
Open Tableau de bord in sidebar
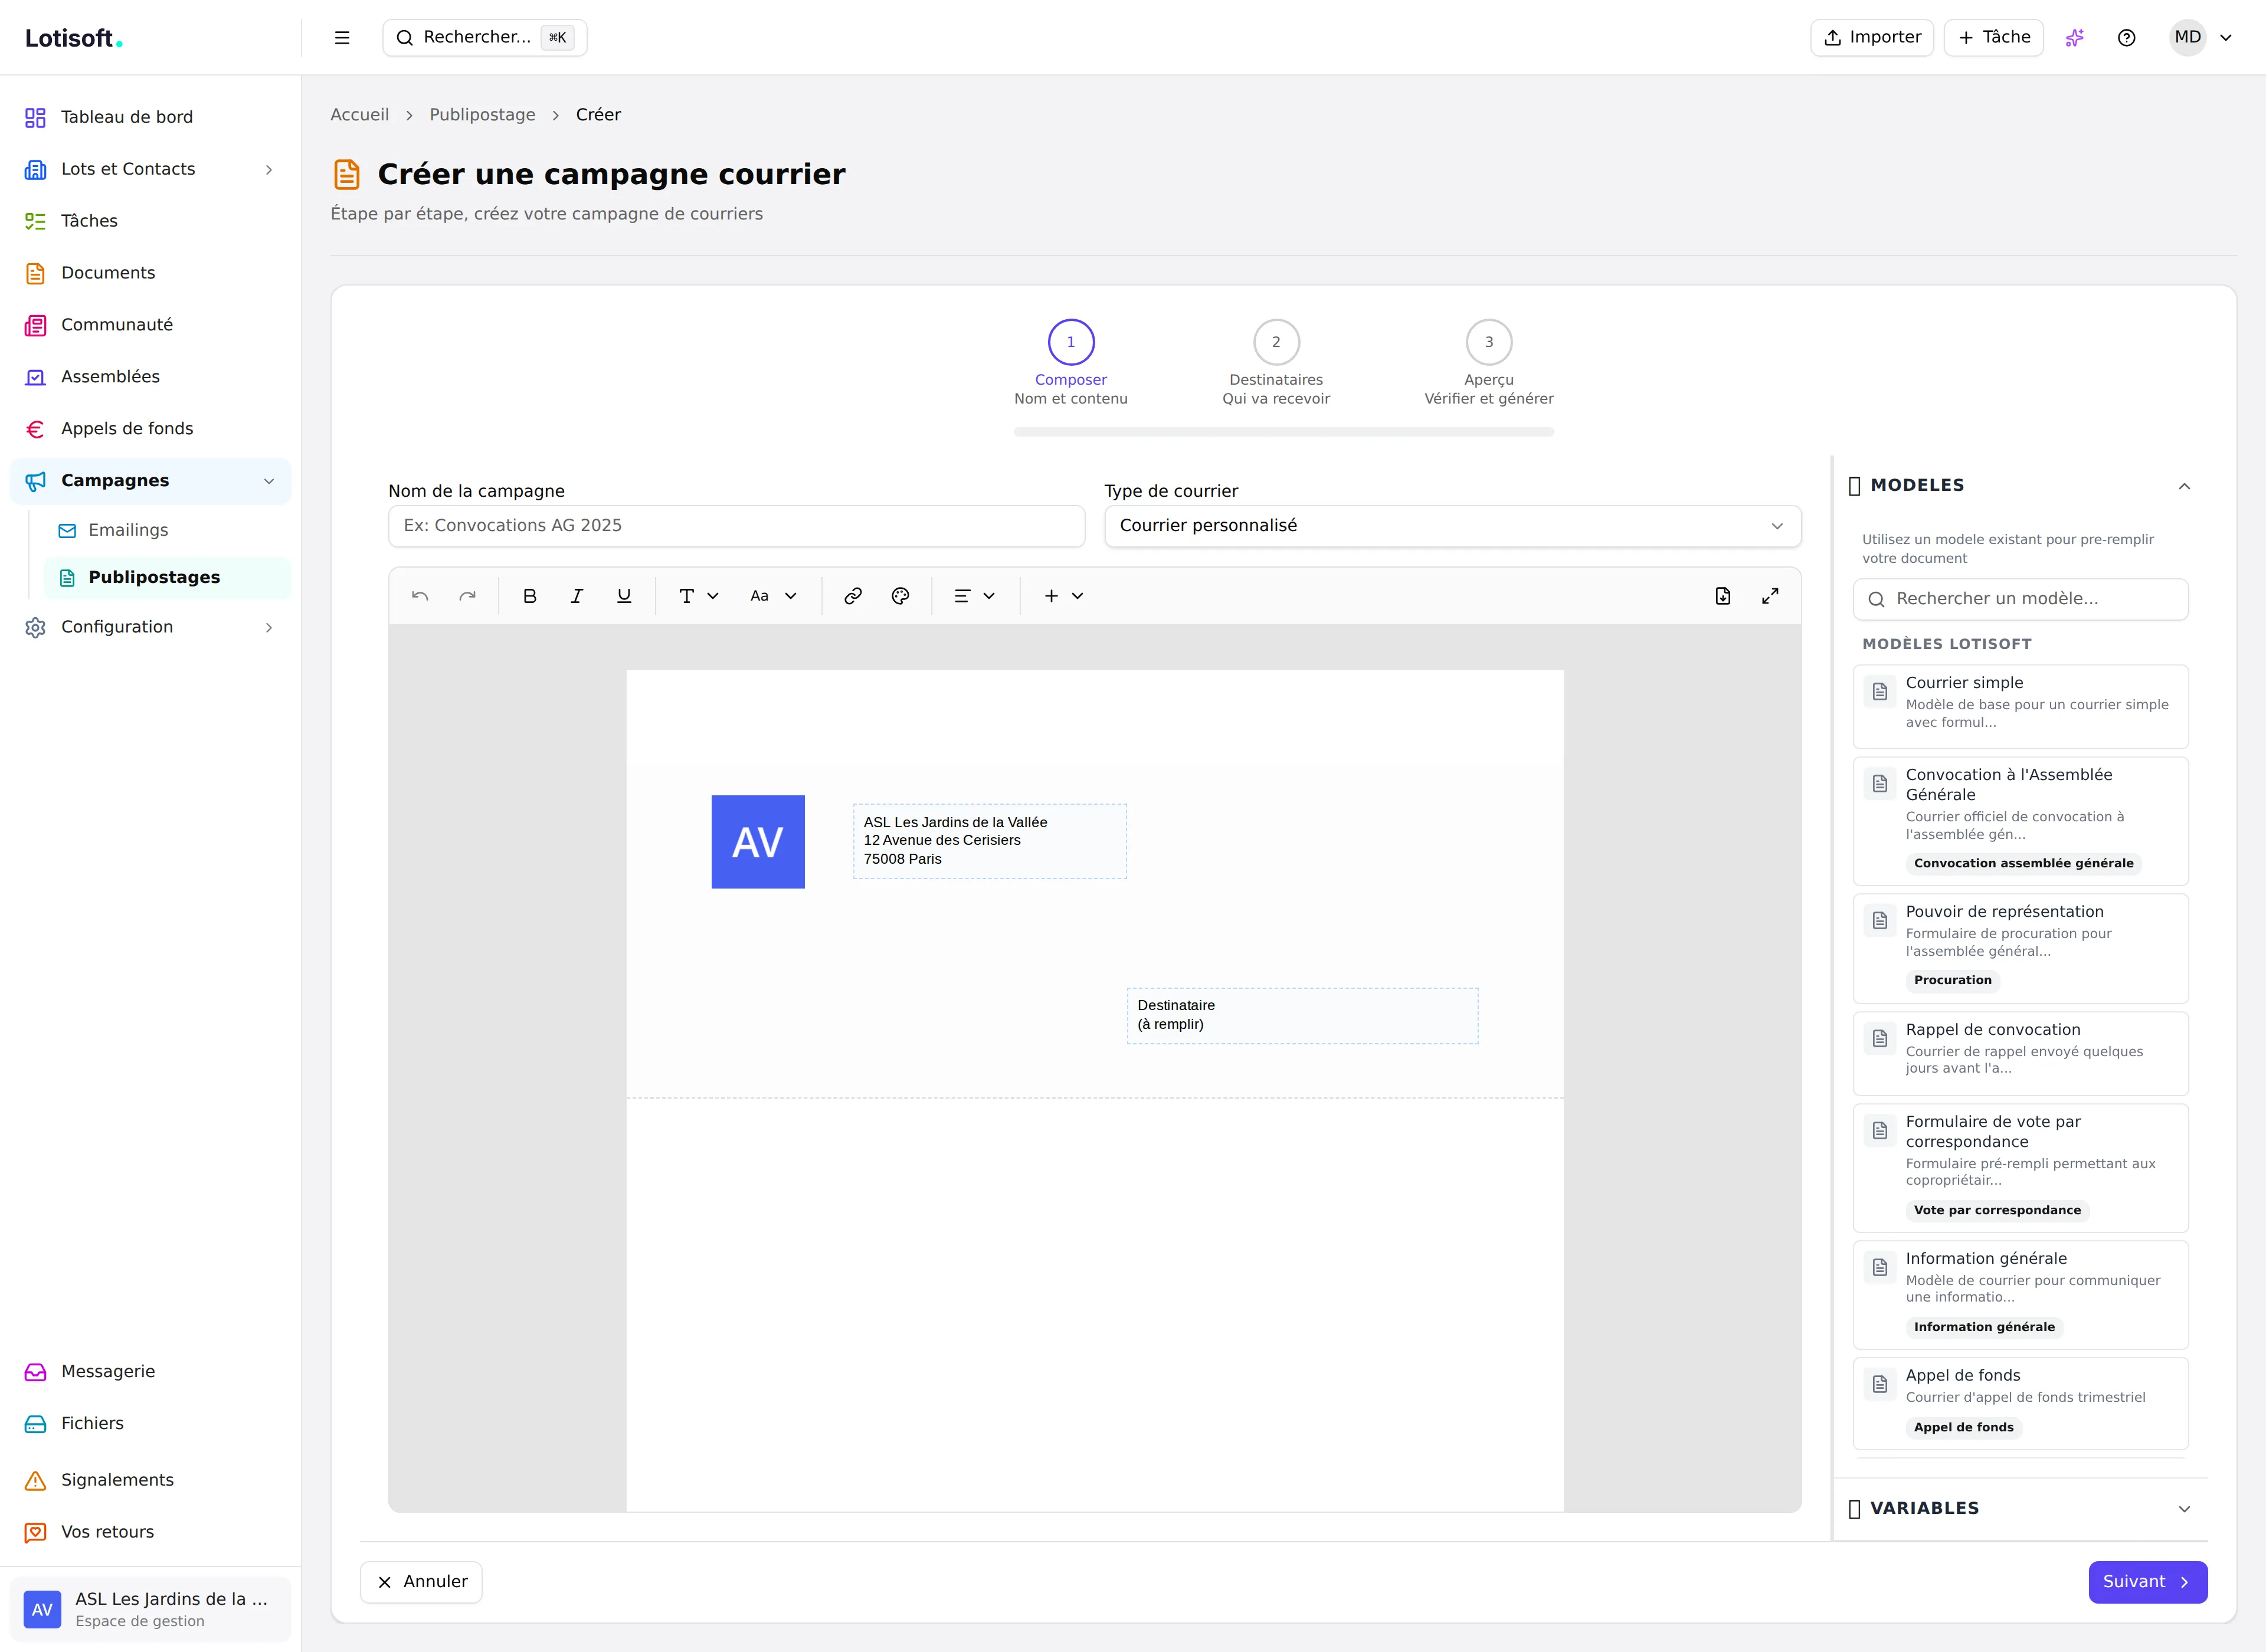pyautogui.click(x=150, y=117)
